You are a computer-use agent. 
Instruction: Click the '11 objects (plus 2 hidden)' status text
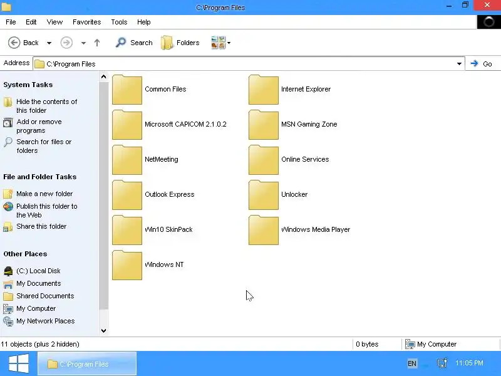40,344
